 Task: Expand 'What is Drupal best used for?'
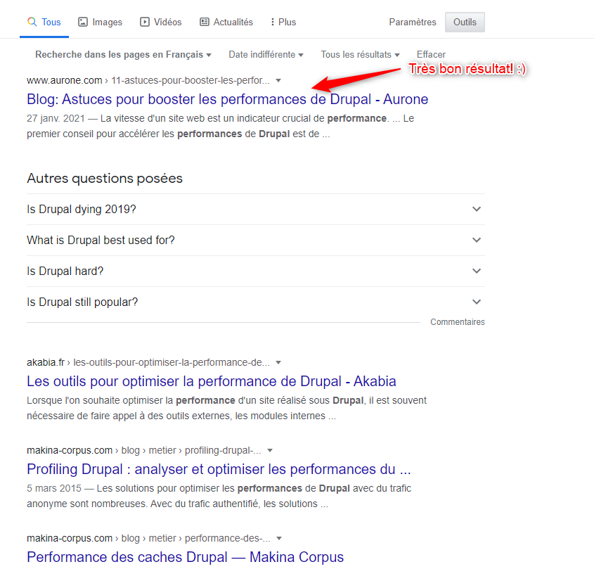[256, 240]
